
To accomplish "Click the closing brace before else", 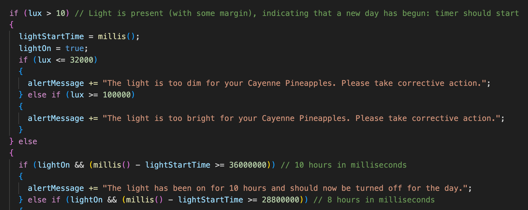I will point(11,141).
